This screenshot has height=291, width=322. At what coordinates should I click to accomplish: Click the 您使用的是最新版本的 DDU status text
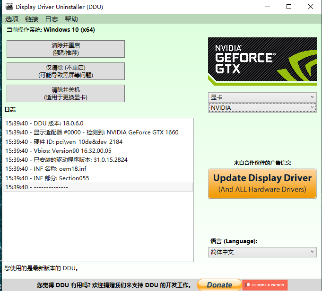[41, 268]
